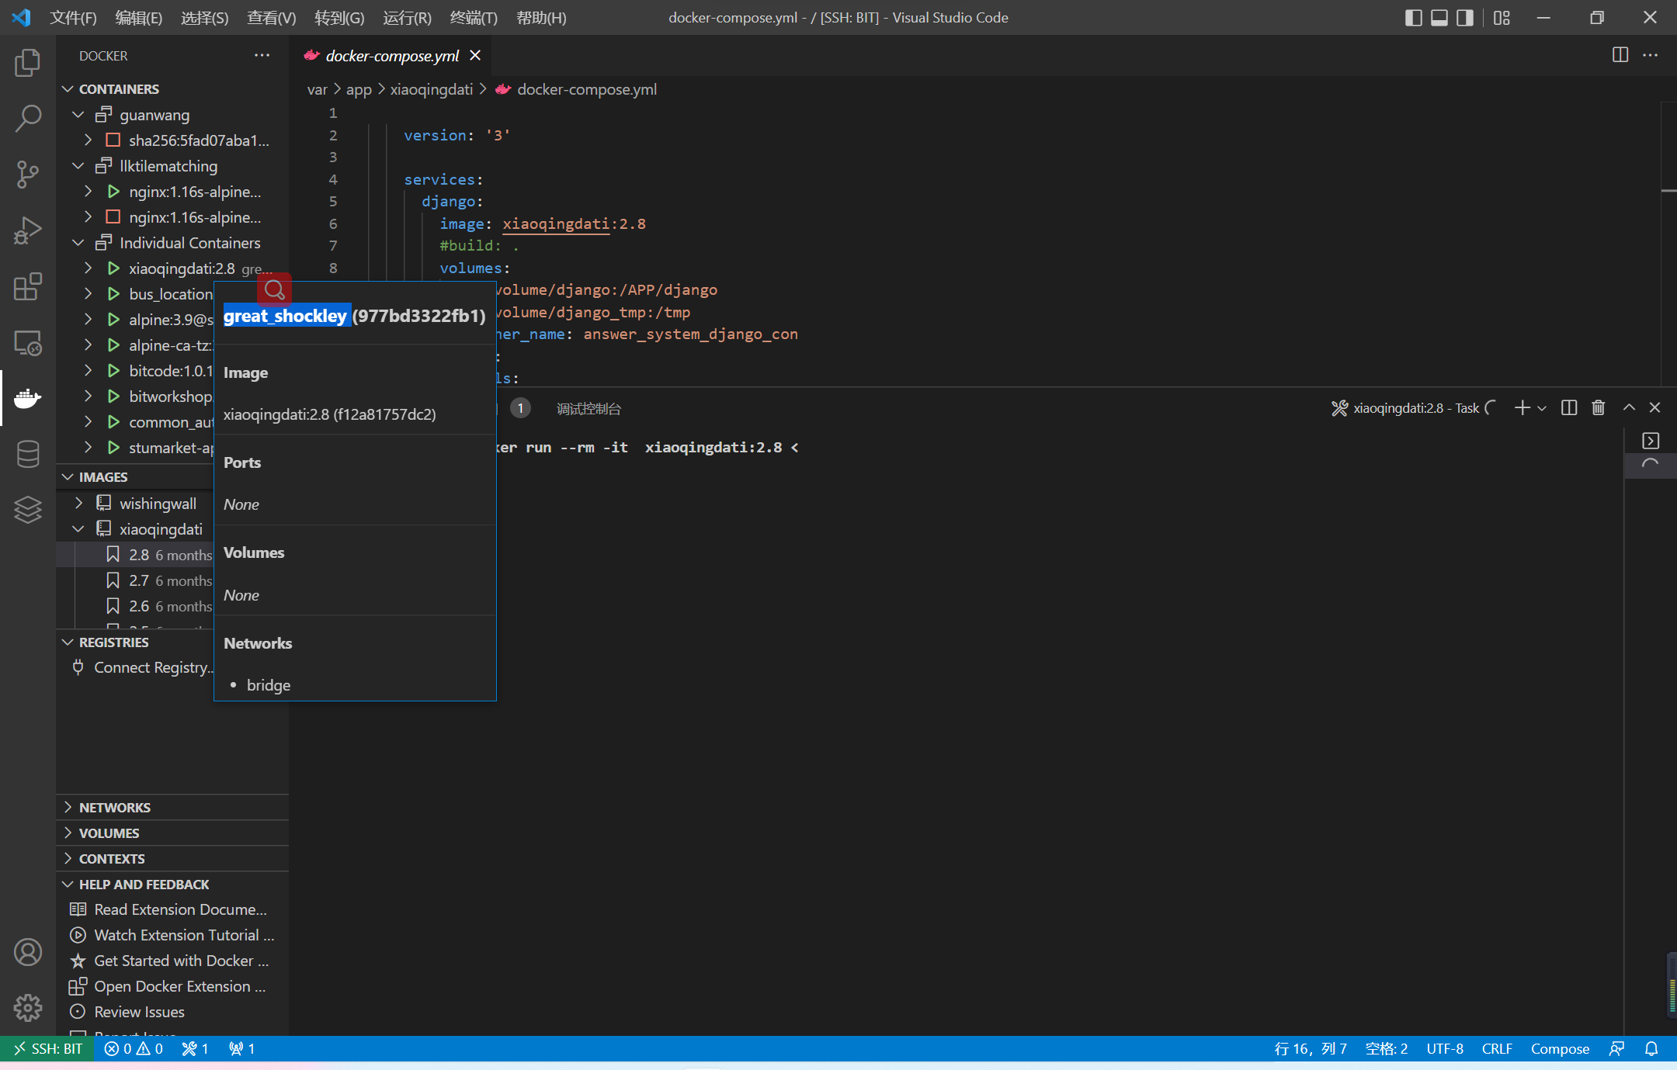Open the 编辑(E) menu
This screenshot has height=1070, width=1677.
[x=139, y=17]
